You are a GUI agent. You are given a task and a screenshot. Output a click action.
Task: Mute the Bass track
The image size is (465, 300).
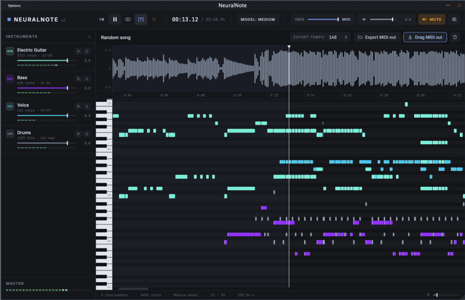point(78,79)
